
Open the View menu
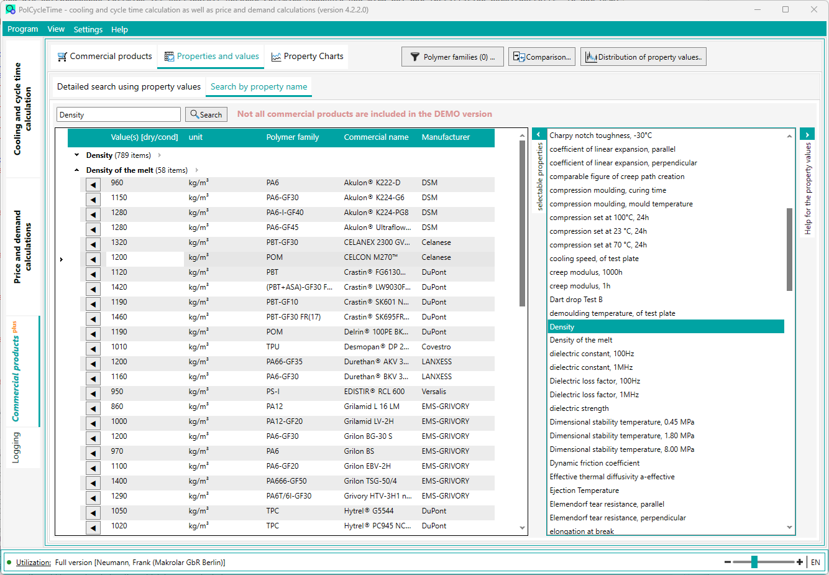pos(56,29)
